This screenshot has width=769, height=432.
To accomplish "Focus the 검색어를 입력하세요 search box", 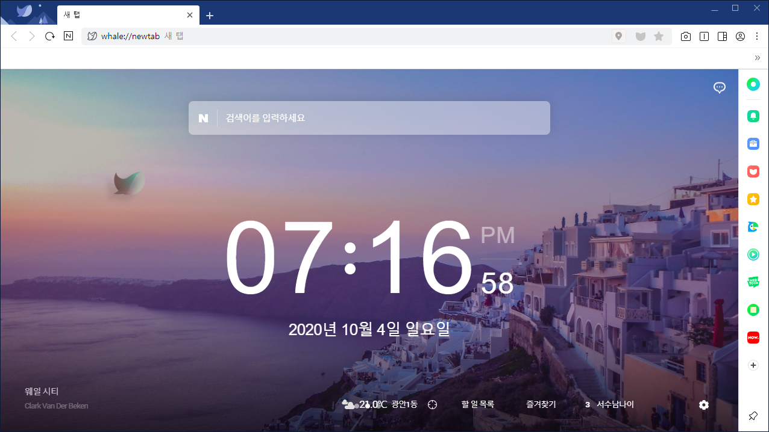I will click(x=369, y=118).
